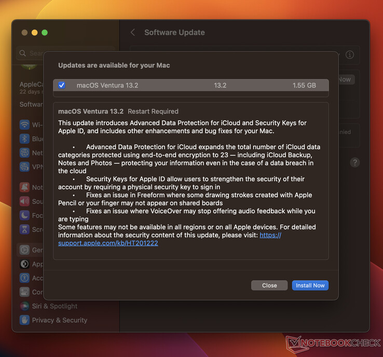Open VPN icon in sidebar

(24, 167)
